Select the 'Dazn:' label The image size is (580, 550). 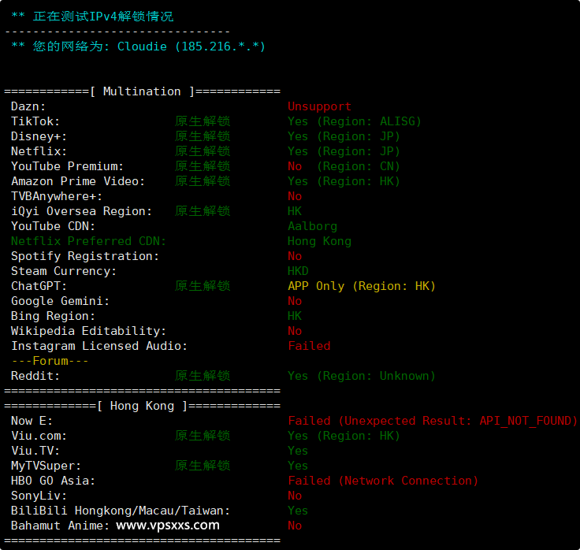tap(28, 106)
